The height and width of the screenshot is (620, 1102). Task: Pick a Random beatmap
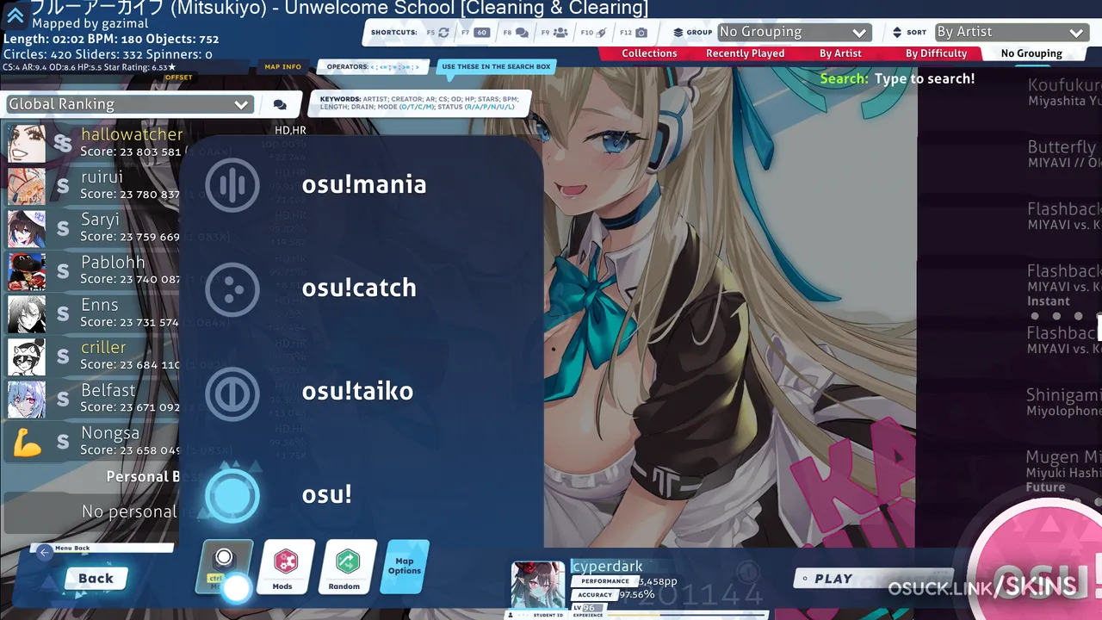coord(347,567)
